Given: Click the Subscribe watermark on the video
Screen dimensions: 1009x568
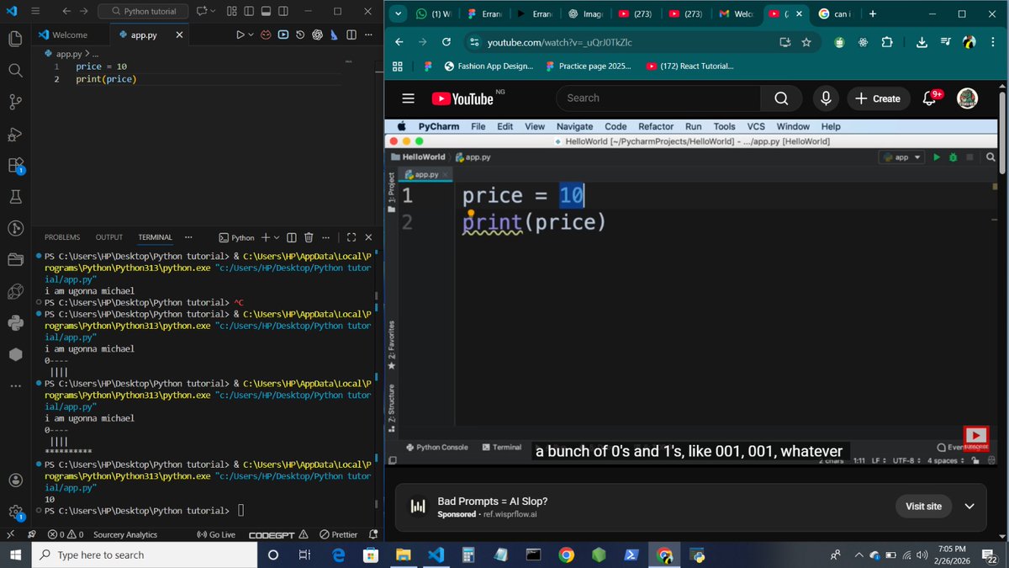Looking at the screenshot, I should point(975,438).
